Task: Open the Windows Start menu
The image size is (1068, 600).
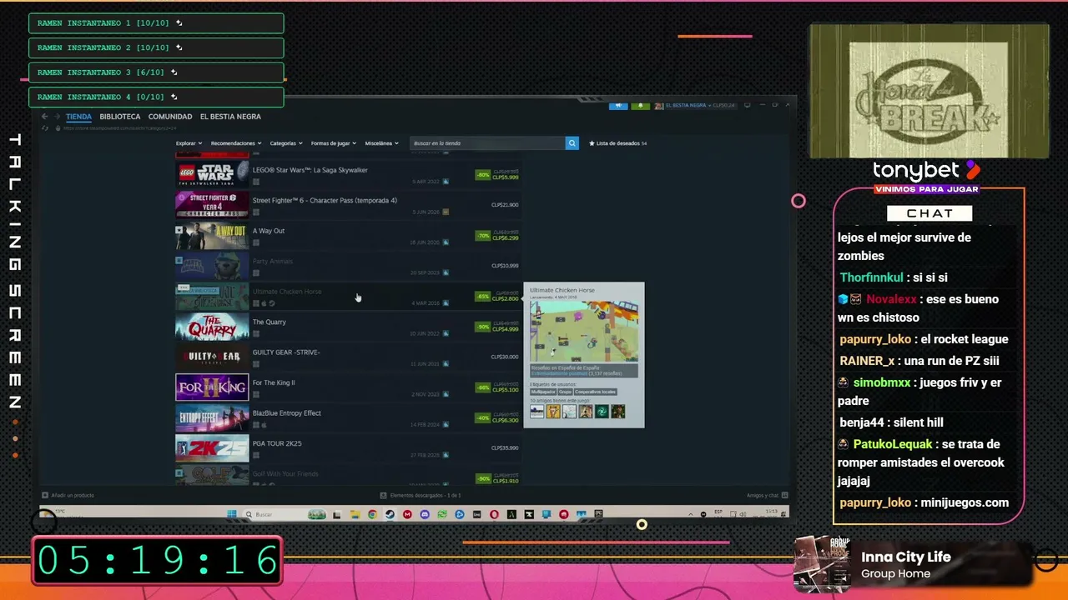Action: (x=232, y=515)
